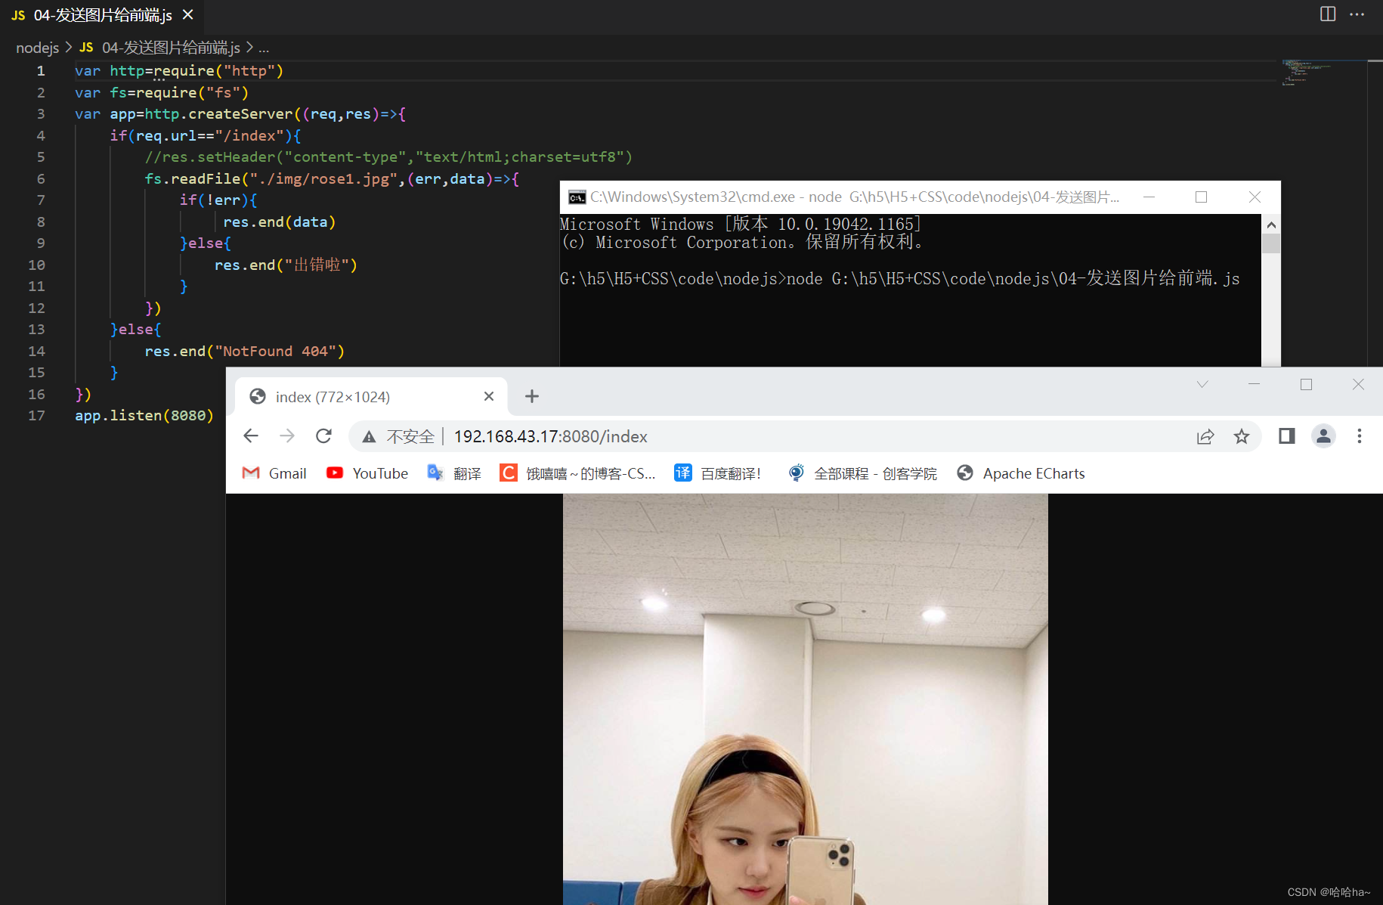The image size is (1383, 905).
Task: Go back in the browser
Action: coord(251,436)
